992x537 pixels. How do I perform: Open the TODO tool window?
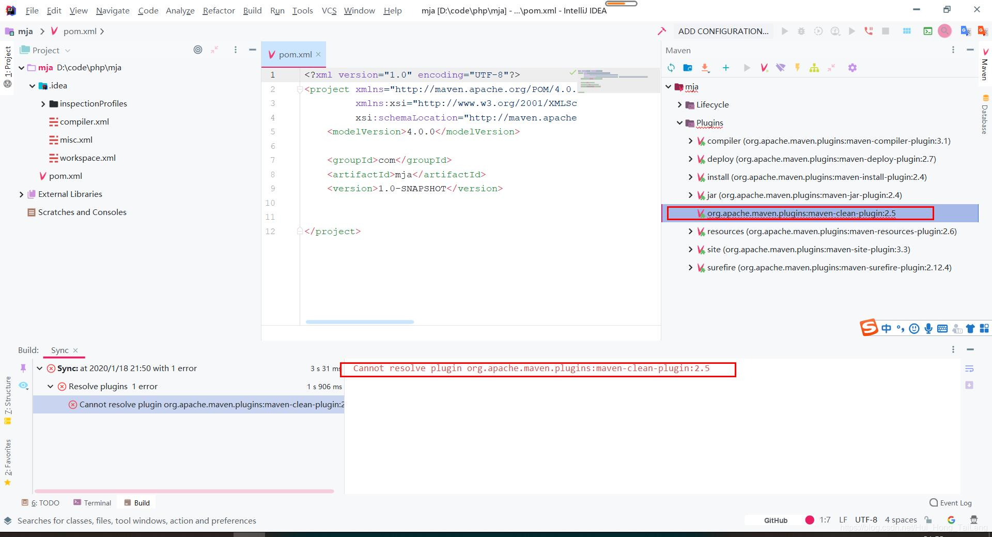[x=40, y=503]
